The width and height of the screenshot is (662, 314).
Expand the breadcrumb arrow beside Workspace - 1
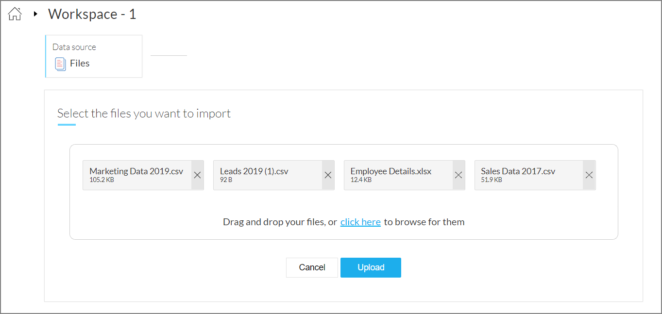[x=35, y=14]
